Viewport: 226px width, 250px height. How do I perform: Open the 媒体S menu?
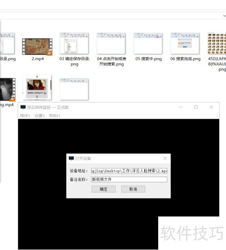pyautogui.click(x=25, y=115)
